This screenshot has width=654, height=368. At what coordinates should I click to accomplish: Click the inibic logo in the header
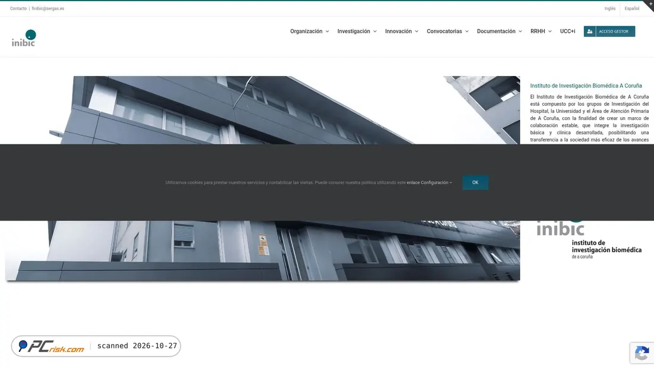[24, 37]
